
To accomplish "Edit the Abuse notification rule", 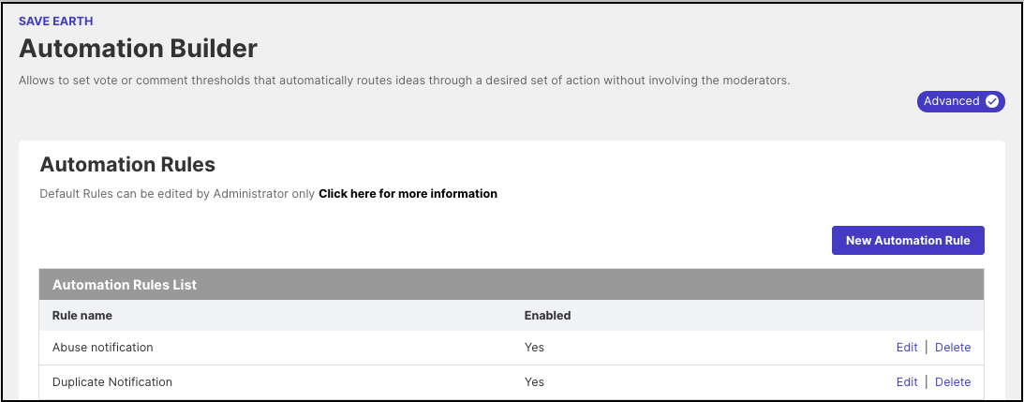I will coord(906,347).
